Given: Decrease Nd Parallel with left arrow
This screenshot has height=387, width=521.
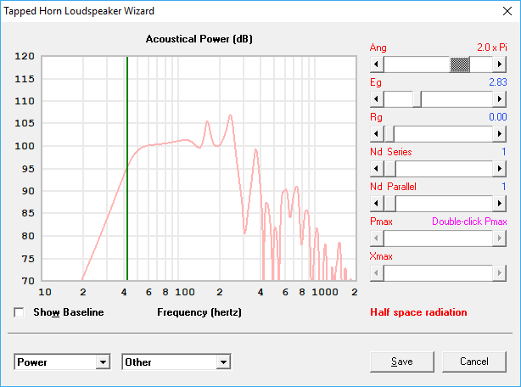Looking at the screenshot, I should [x=377, y=204].
